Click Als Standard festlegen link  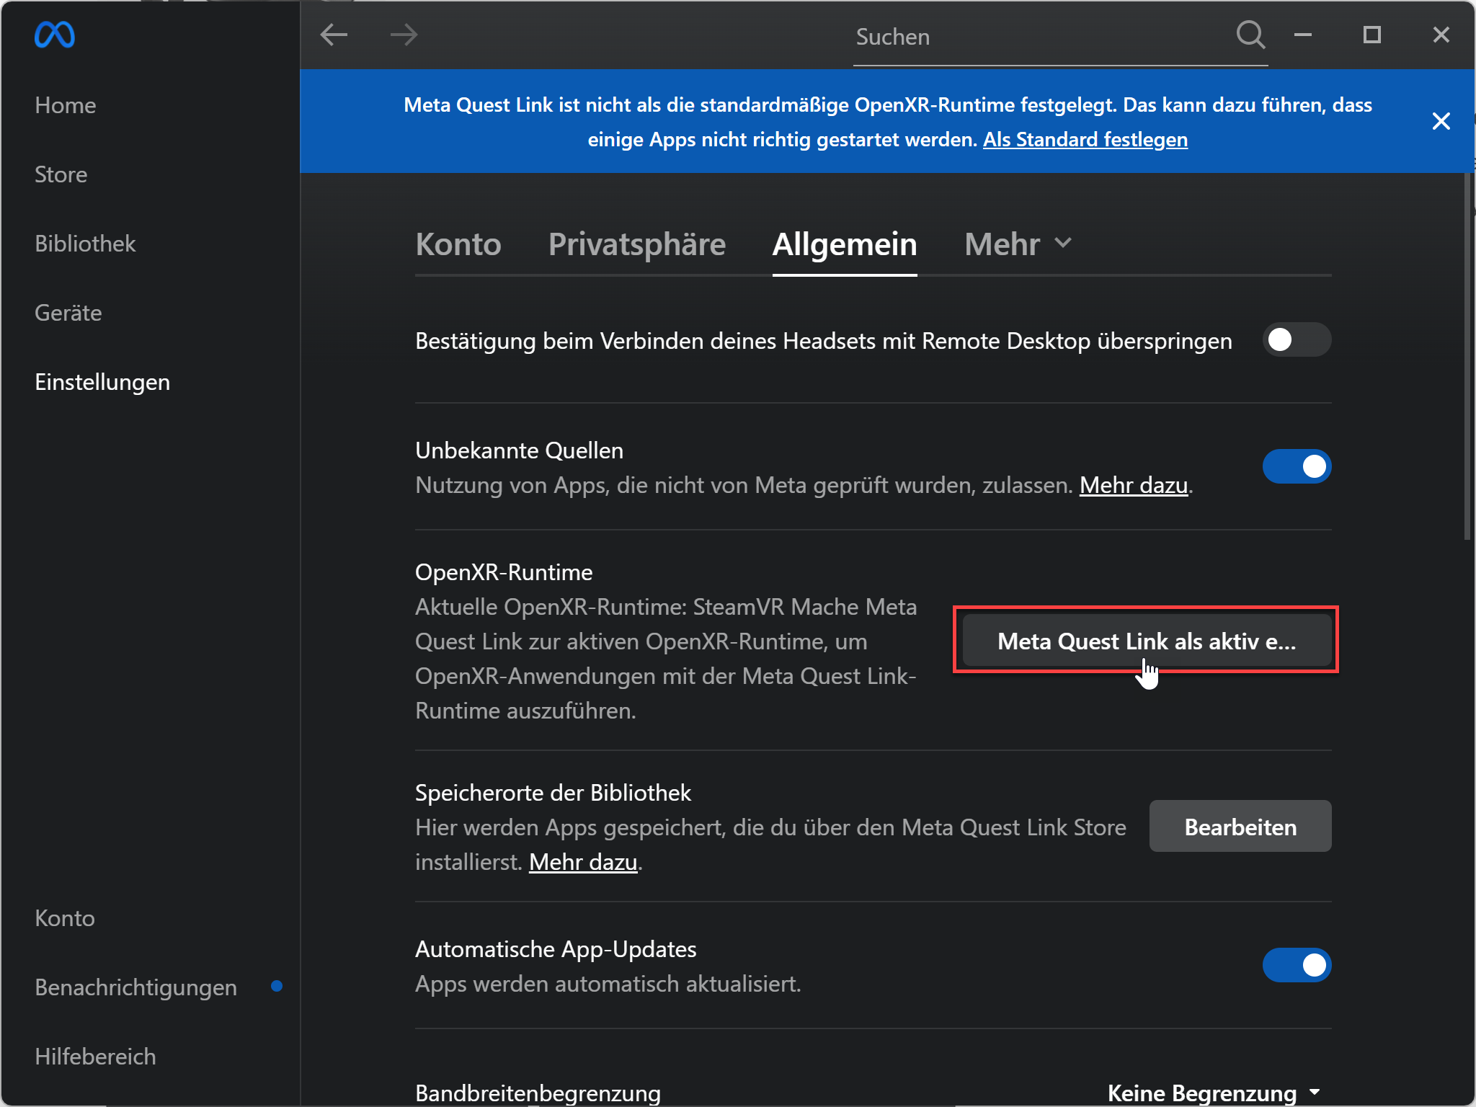[x=1085, y=139]
